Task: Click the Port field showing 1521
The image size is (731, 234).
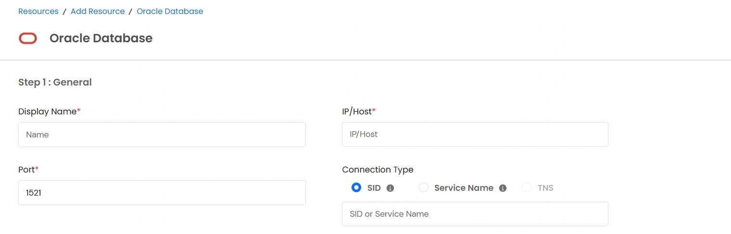Action: click(162, 193)
